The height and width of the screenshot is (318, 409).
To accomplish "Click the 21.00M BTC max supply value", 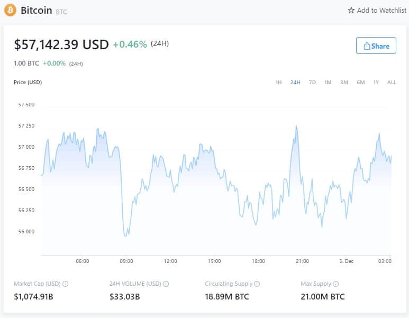I will (x=323, y=297).
